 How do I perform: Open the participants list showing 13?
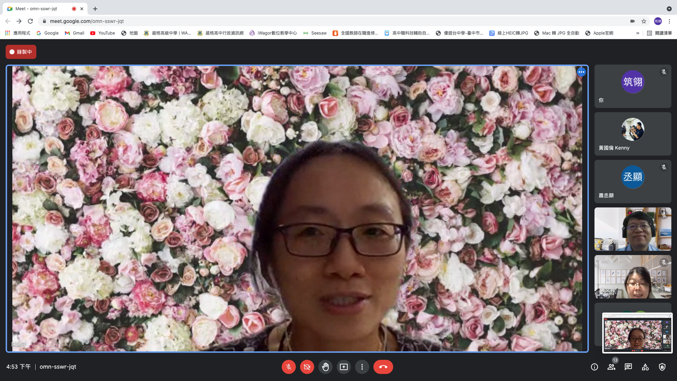pos(611,367)
